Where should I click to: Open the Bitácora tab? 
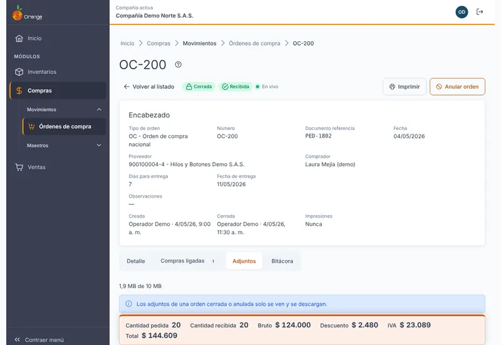282,261
